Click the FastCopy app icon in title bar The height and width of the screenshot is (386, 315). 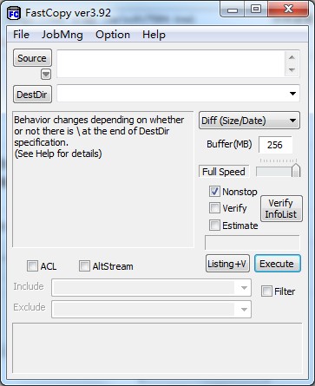point(14,13)
